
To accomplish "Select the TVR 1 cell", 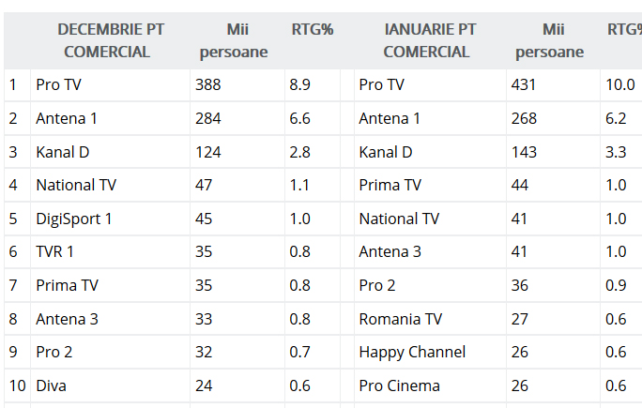I will (55, 251).
